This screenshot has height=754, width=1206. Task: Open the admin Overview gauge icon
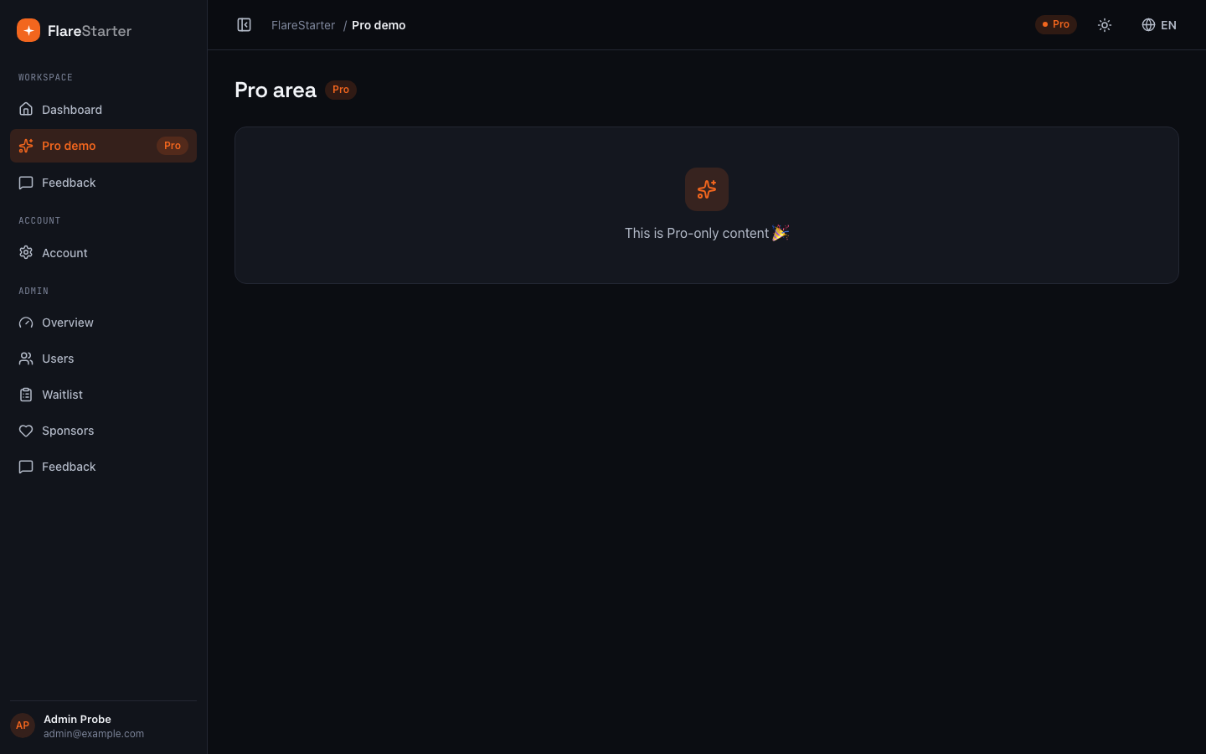click(x=26, y=323)
